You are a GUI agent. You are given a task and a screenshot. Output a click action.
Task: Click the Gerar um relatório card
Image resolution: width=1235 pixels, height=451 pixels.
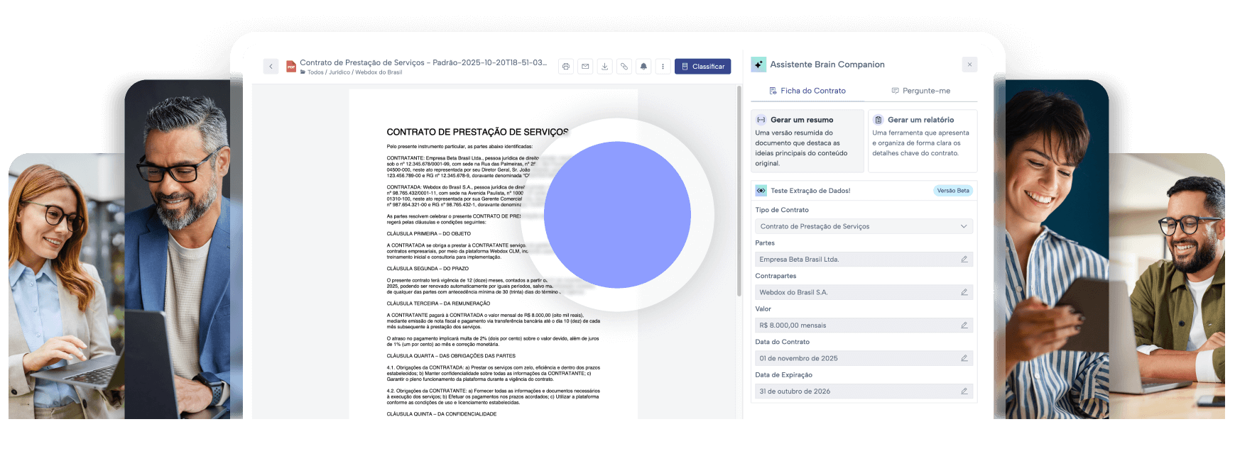pos(923,140)
